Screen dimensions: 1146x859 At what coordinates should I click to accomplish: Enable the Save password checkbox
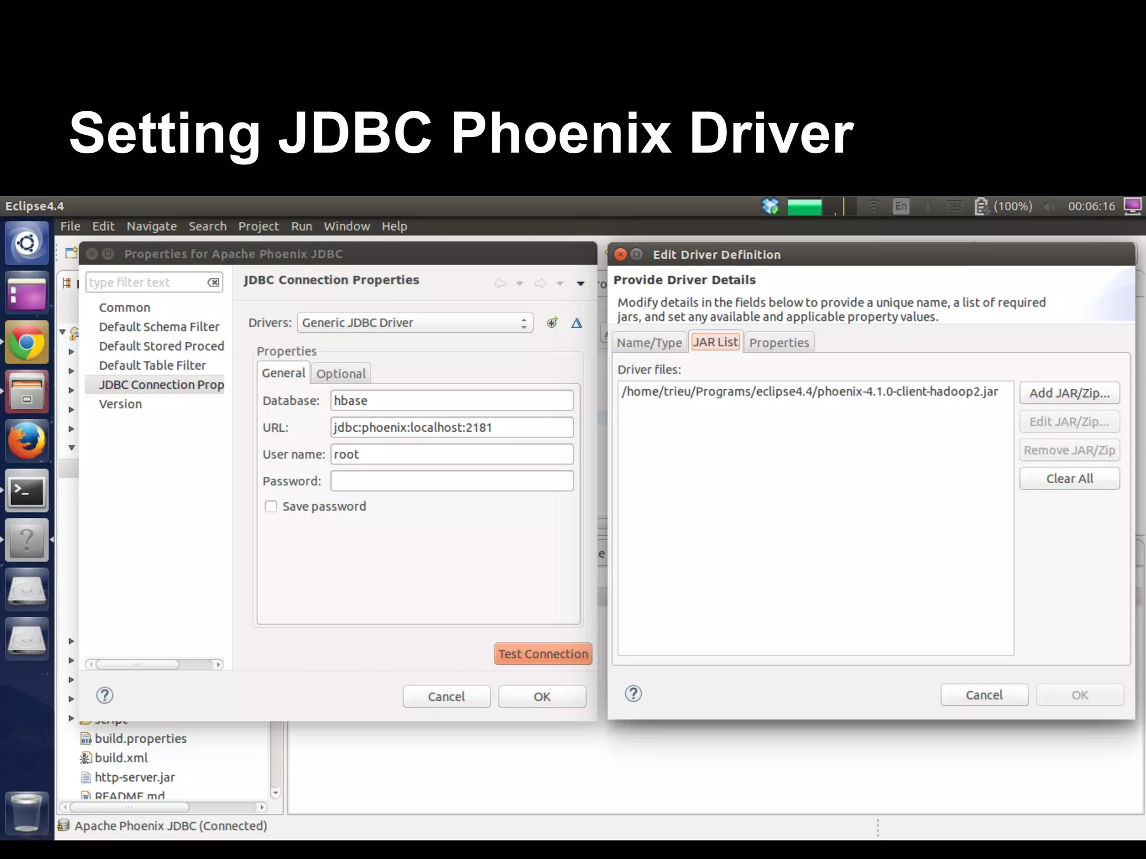pyautogui.click(x=271, y=507)
